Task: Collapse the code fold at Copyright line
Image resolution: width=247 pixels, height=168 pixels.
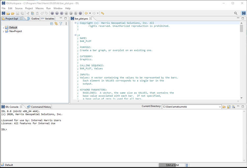Action: point(75,23)
